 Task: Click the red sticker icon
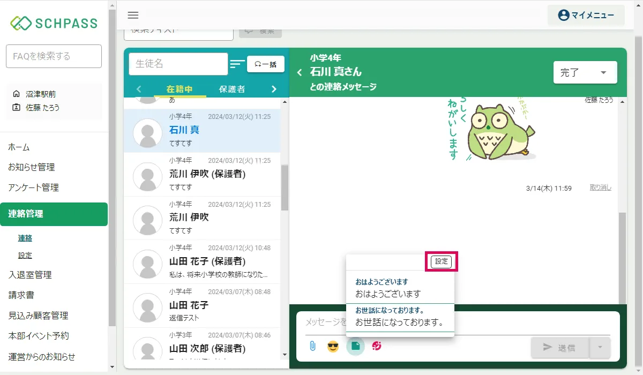point(377,346)
